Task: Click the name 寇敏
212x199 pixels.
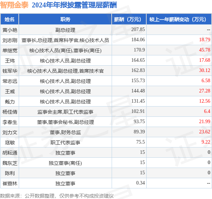Action: tap(10, 143)
